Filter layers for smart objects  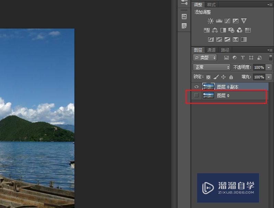(260, 57)
